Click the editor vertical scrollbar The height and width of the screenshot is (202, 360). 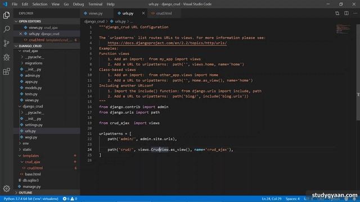[358, 72]
